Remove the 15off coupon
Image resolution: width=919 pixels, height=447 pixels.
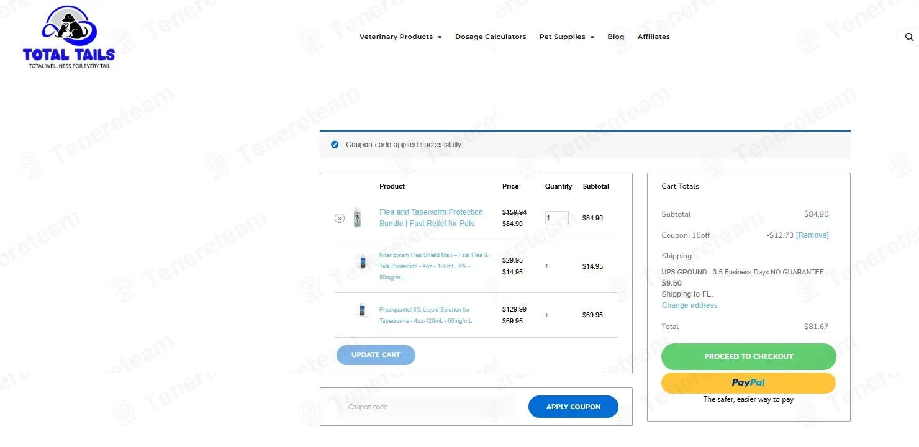pos(812,235)
